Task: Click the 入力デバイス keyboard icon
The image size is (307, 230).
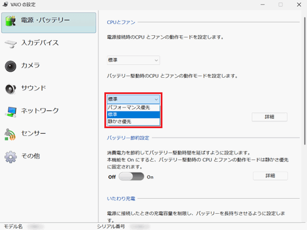Action: click(11, 44)
